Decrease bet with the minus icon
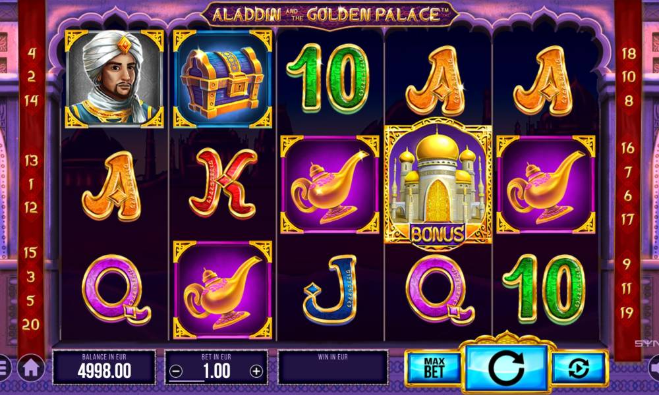Screen dimensions: 659x395 176,371
